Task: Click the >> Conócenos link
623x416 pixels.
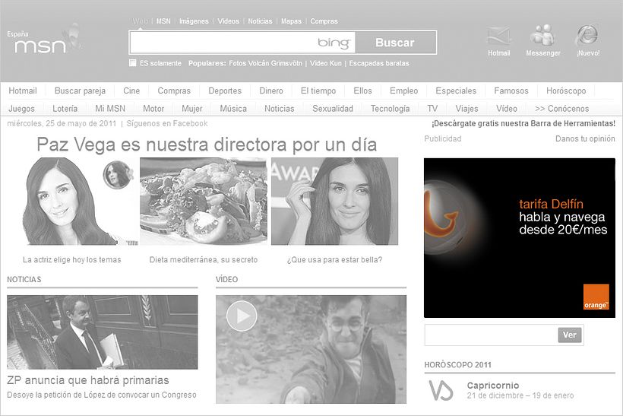Action: pyautogui.click(x=561, y=109)
